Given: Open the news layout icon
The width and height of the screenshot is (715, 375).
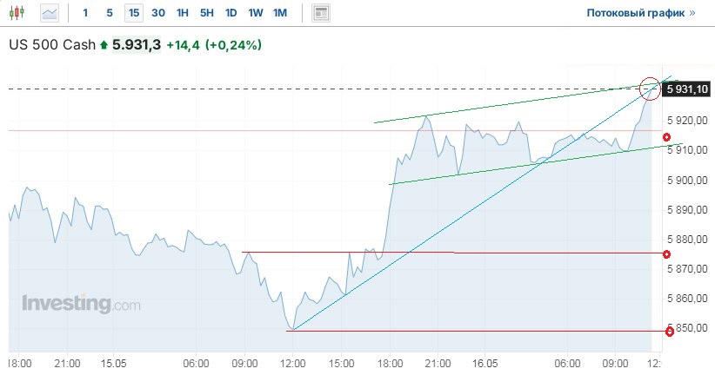Looking at the screenshot, I should tap(321, 13).
